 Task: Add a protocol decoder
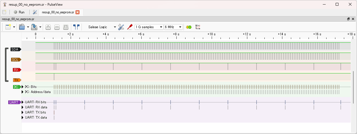coord(189,27)
